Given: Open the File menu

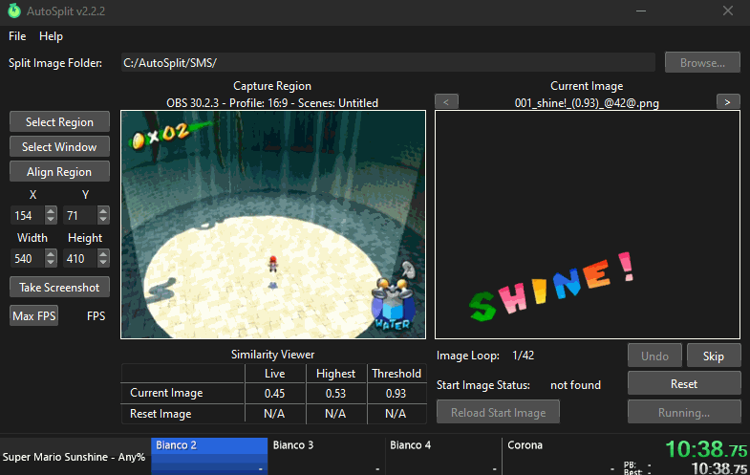Looking at the screenshot, I should tap(17, 36).
